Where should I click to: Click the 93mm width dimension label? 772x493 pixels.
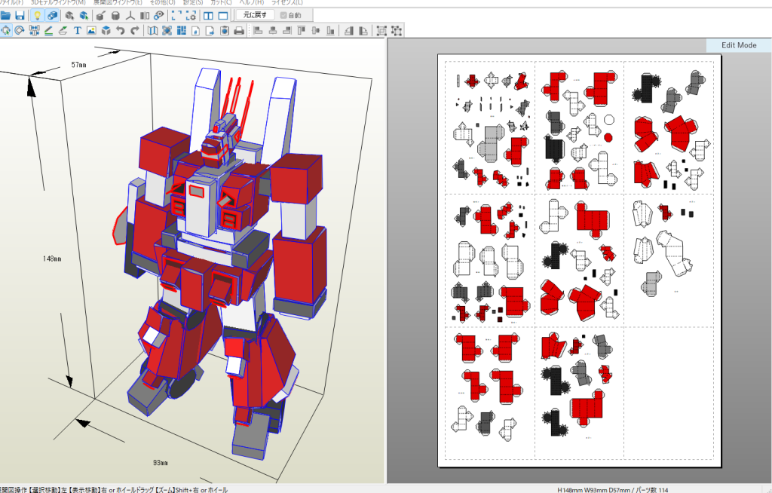coord(160,462)
